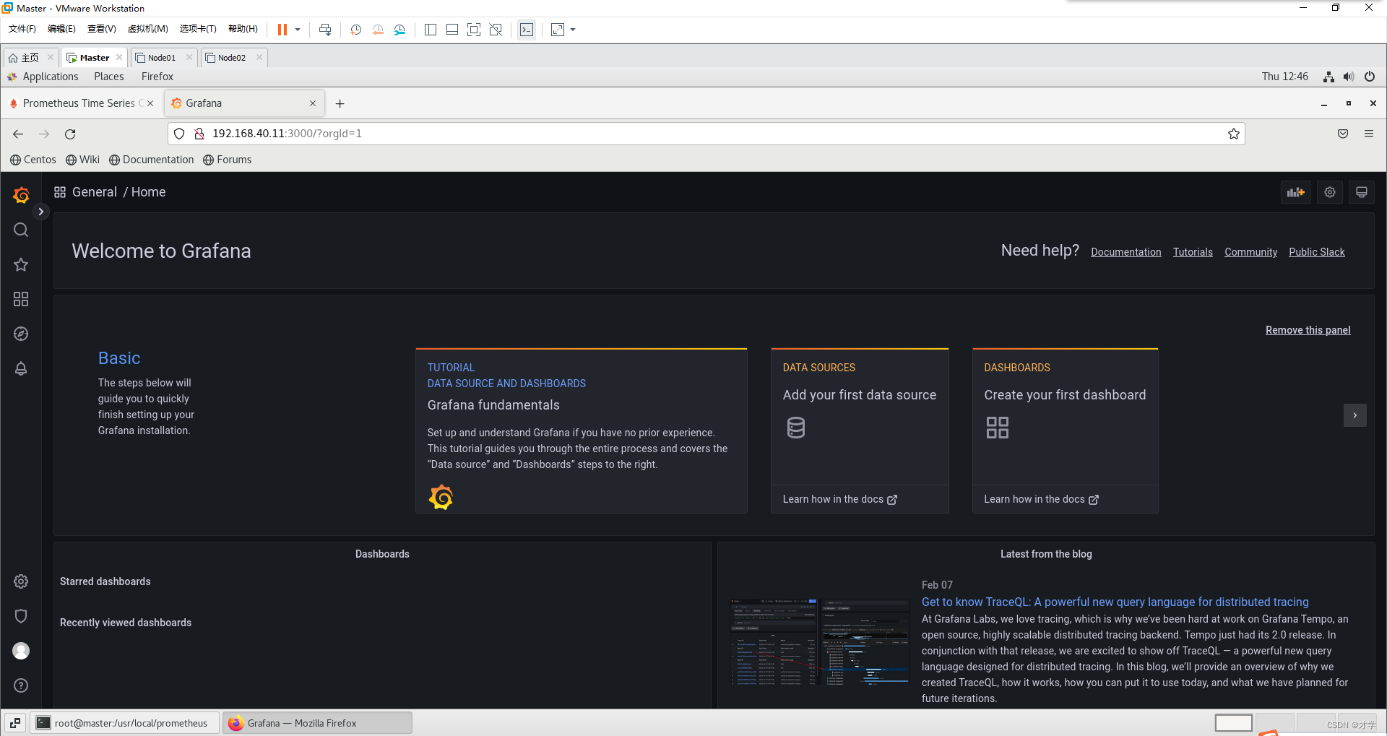The width and height of the screenshot is (1387, 736).
Task: Open Learn how in the docs for Dashboards
Action: 1041,499
